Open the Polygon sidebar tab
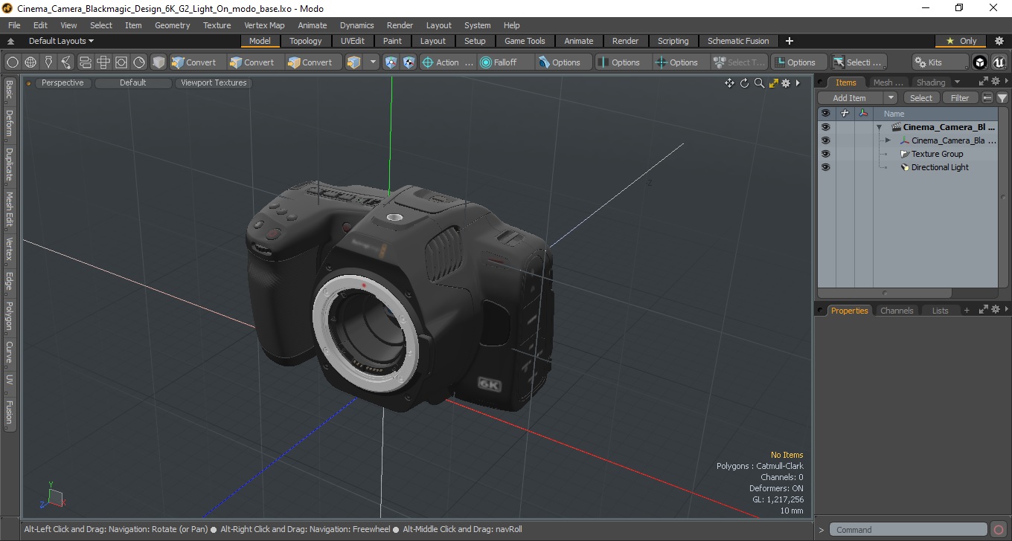 (9, 316)
